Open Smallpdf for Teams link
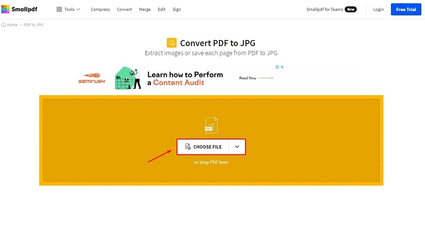 (325, 10)
